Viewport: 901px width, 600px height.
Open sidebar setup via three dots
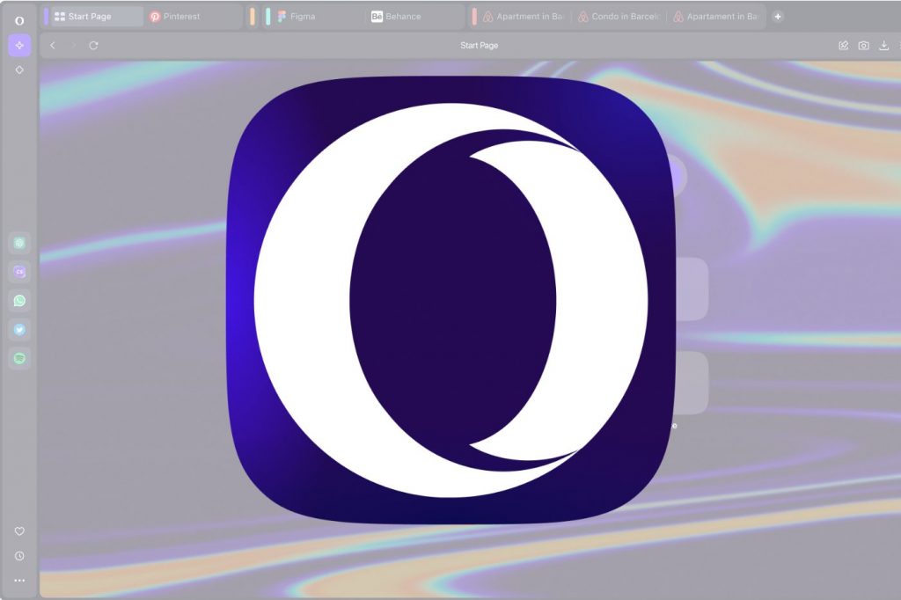pos(19,581)
